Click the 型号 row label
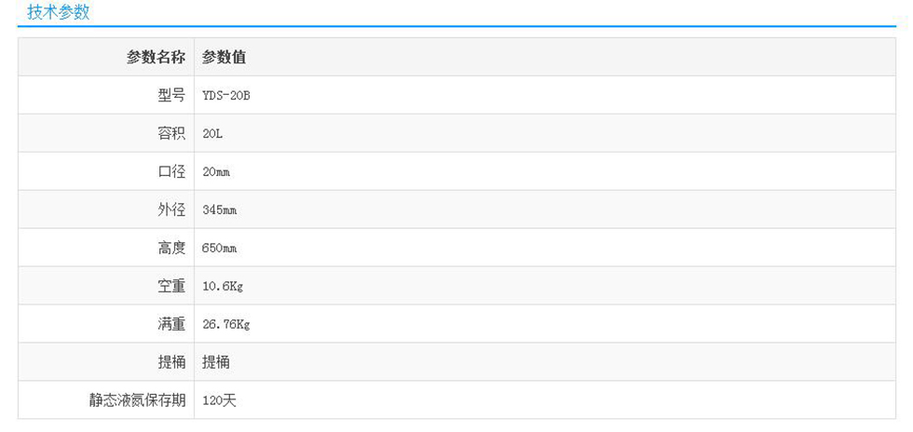 (x=171, y=95)
